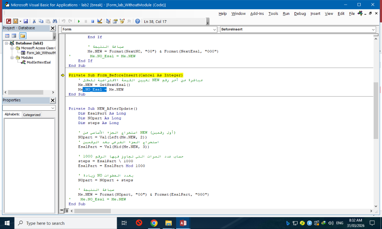Close the Properties pane
The width and height of the screenshot is (382, 229).
53,100
